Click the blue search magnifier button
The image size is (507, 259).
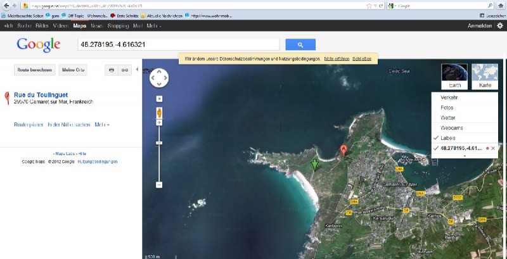click(300, 44)
